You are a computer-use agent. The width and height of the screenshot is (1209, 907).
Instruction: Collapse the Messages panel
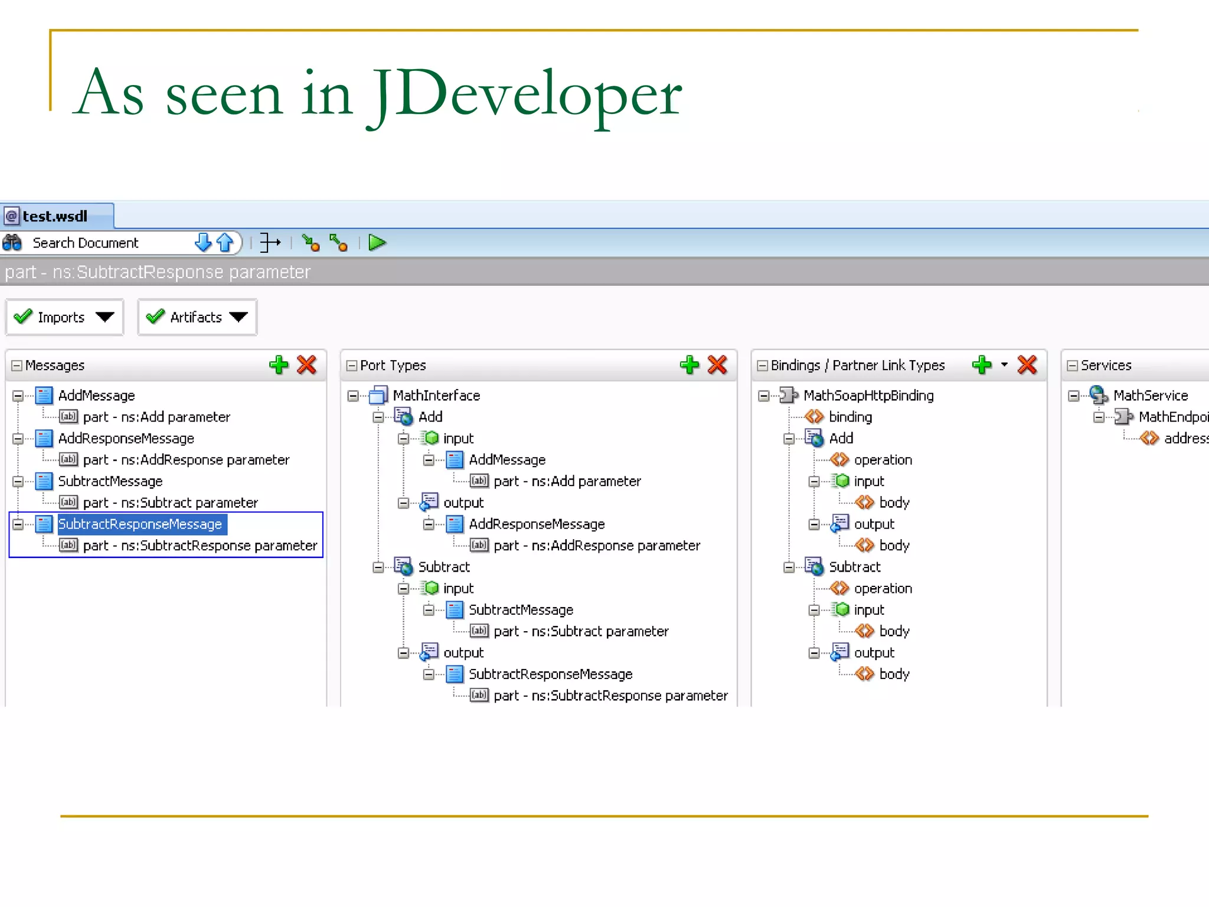click(17, 366)
